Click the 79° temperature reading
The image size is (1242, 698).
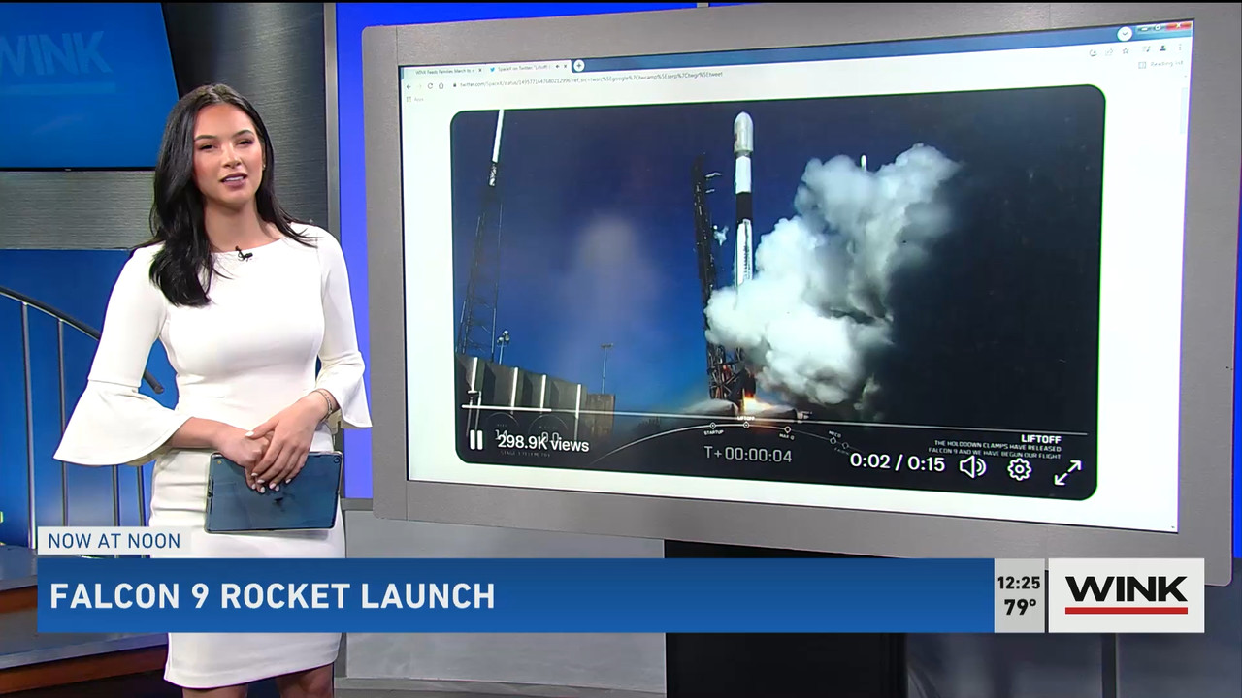[1020, 608]
